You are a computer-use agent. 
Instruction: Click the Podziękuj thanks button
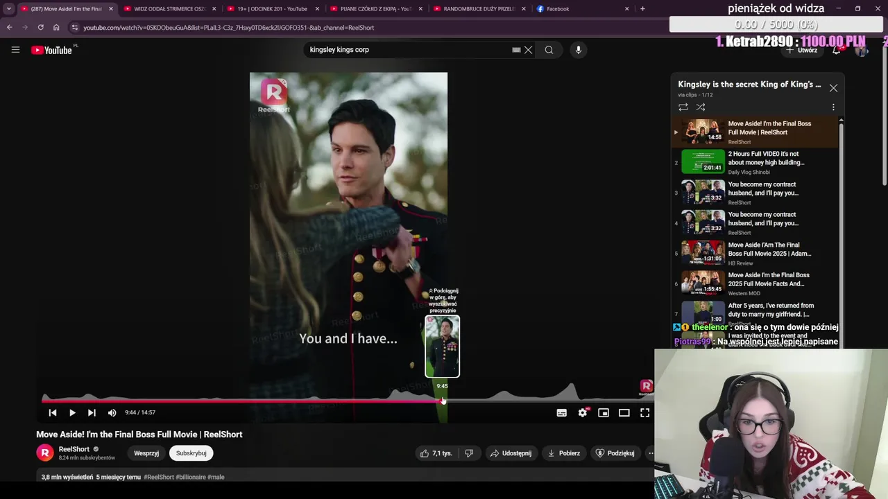pyautogui.click(x=615, y=453)
